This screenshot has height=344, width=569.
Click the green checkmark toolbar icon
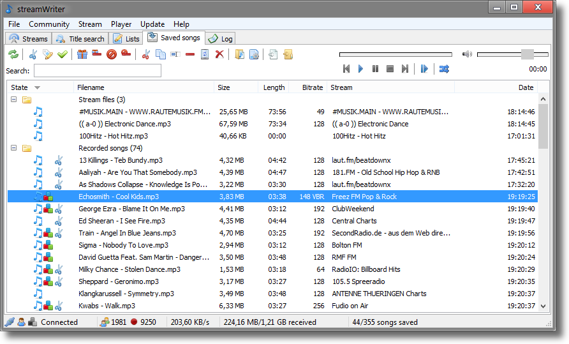coord(62,54)
